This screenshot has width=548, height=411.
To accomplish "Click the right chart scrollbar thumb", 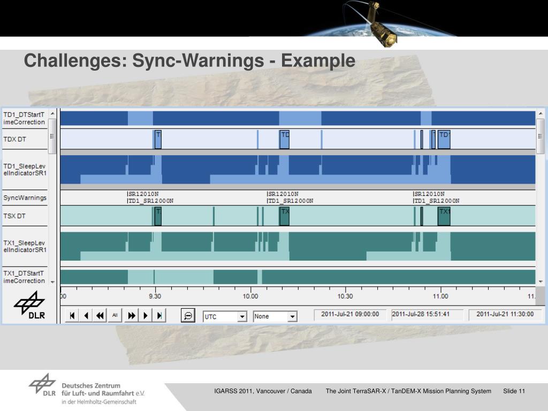I will pos(541,136).
